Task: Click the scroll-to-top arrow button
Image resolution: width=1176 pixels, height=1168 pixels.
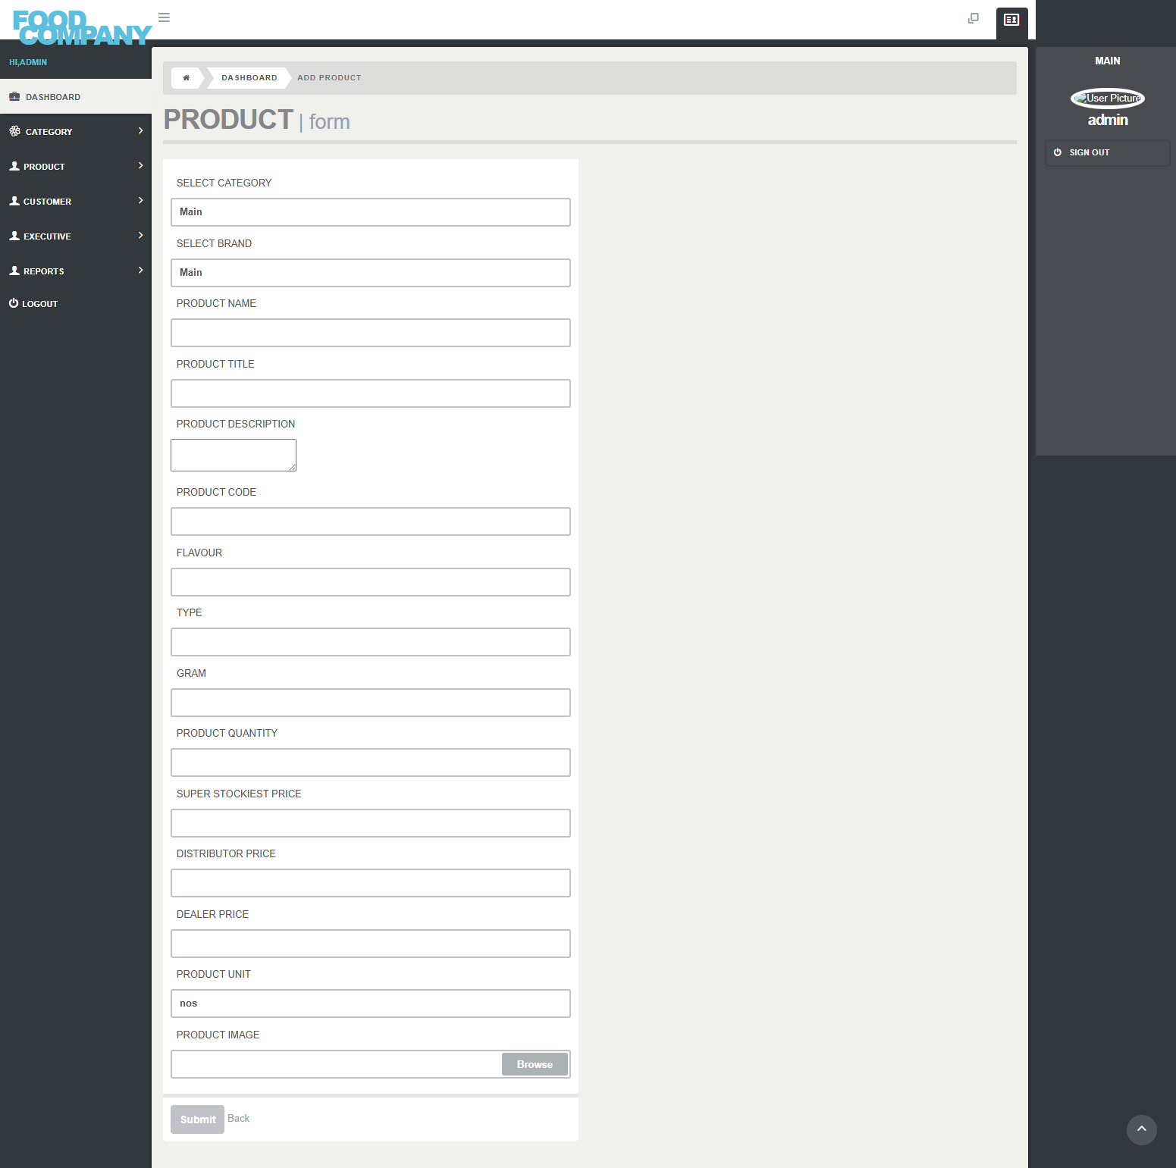Action: point(1141,1129)
